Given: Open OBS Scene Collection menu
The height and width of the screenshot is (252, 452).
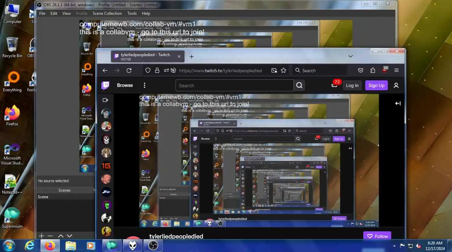Looking at the screenshot, I should click(107, 13).
